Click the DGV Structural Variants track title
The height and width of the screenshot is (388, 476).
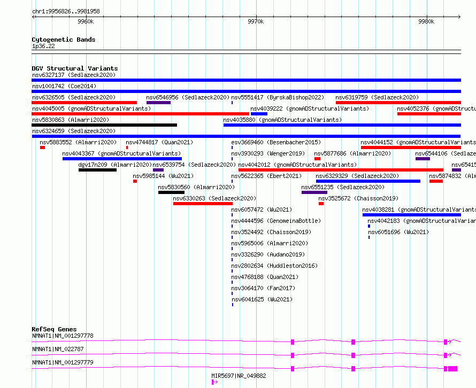(x=75, y=68)
